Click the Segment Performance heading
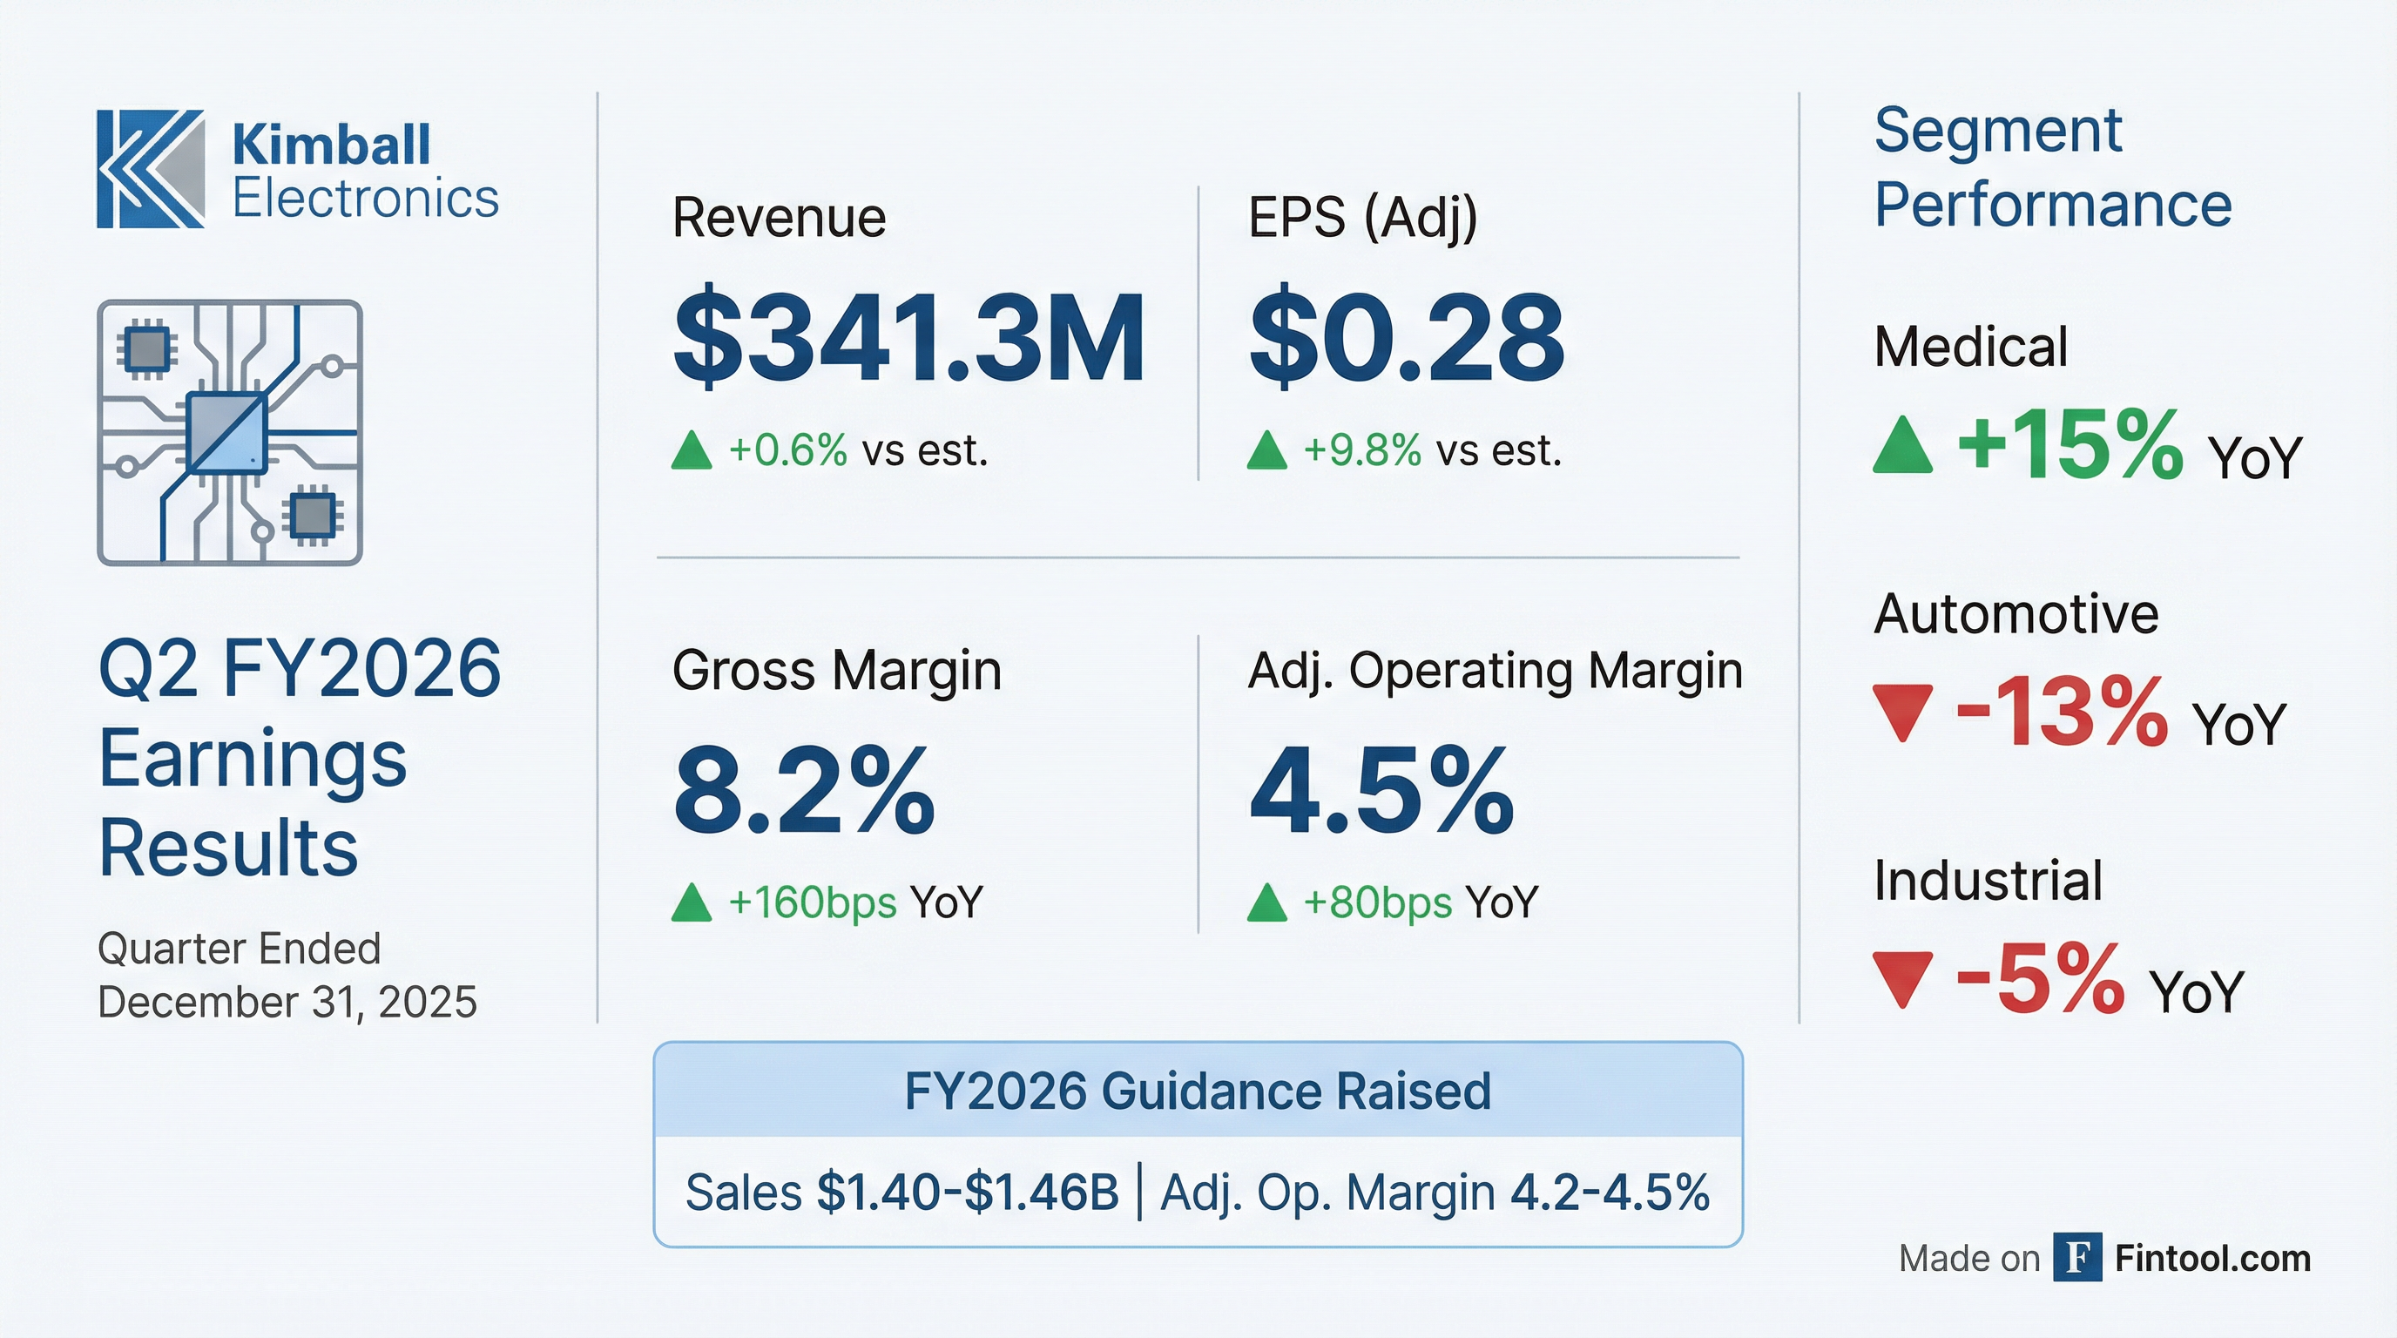This screenshot has width=2397, height=1338. coord(2052,167)
